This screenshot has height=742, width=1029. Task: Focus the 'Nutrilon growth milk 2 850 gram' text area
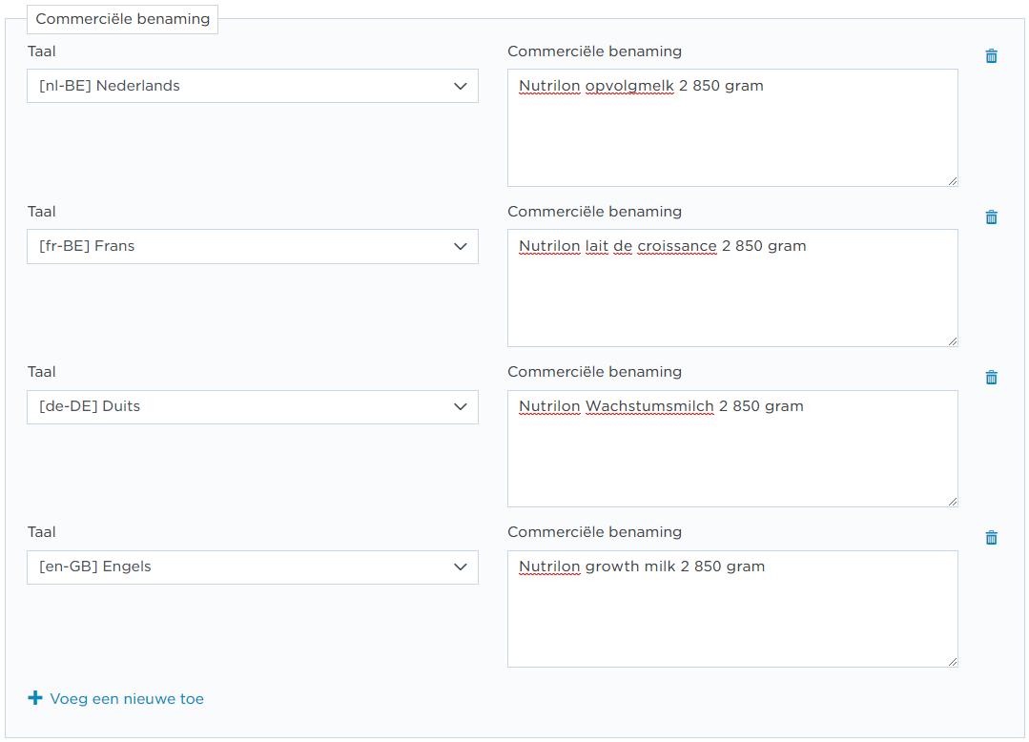(732, 608)
